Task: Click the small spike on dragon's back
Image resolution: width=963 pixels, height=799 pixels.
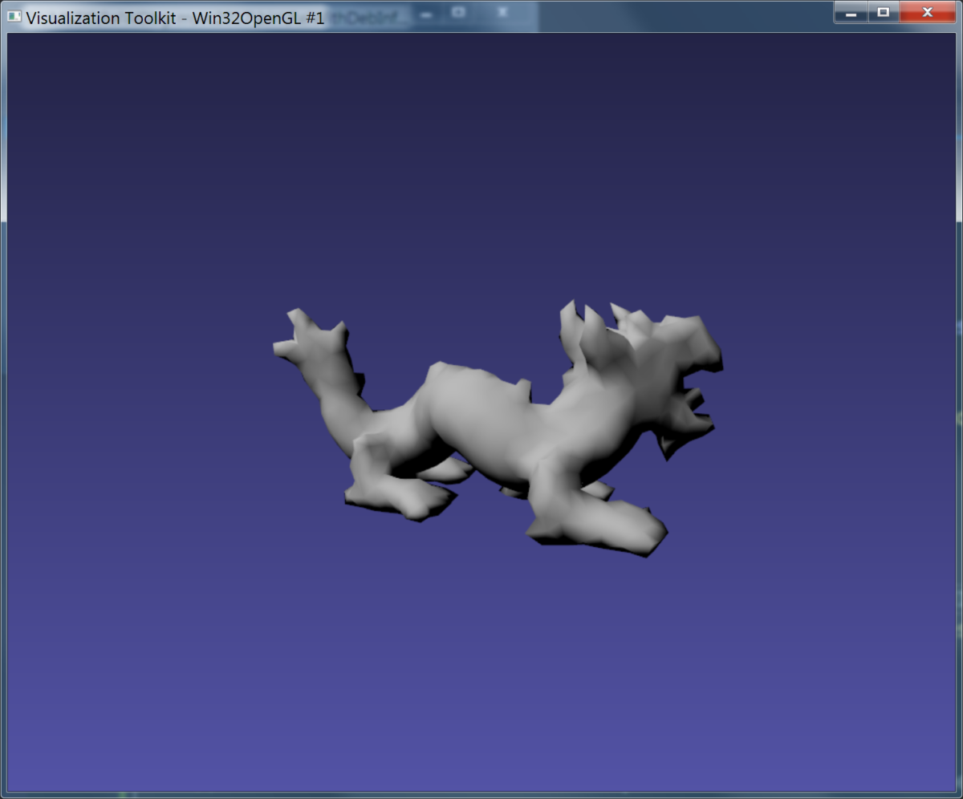Action: (x=522, y=391)
